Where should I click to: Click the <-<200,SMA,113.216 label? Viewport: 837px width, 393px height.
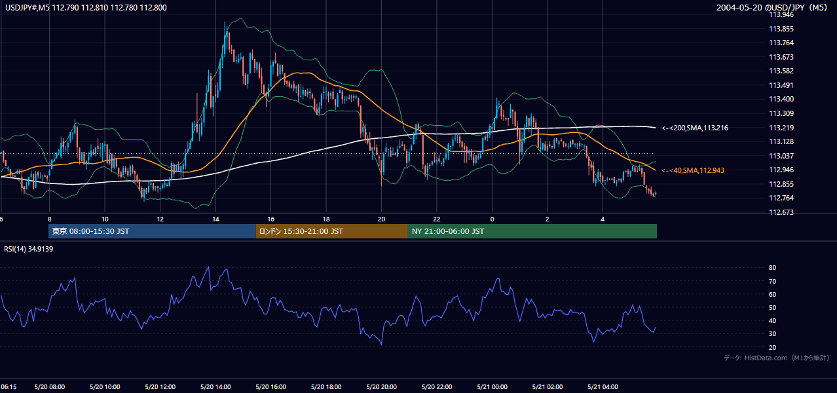click(x=694, y=128)
